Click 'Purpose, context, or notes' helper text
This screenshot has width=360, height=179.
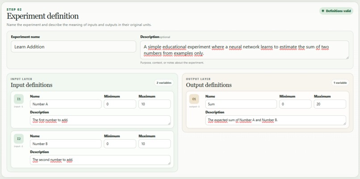(x=172, y=62)
